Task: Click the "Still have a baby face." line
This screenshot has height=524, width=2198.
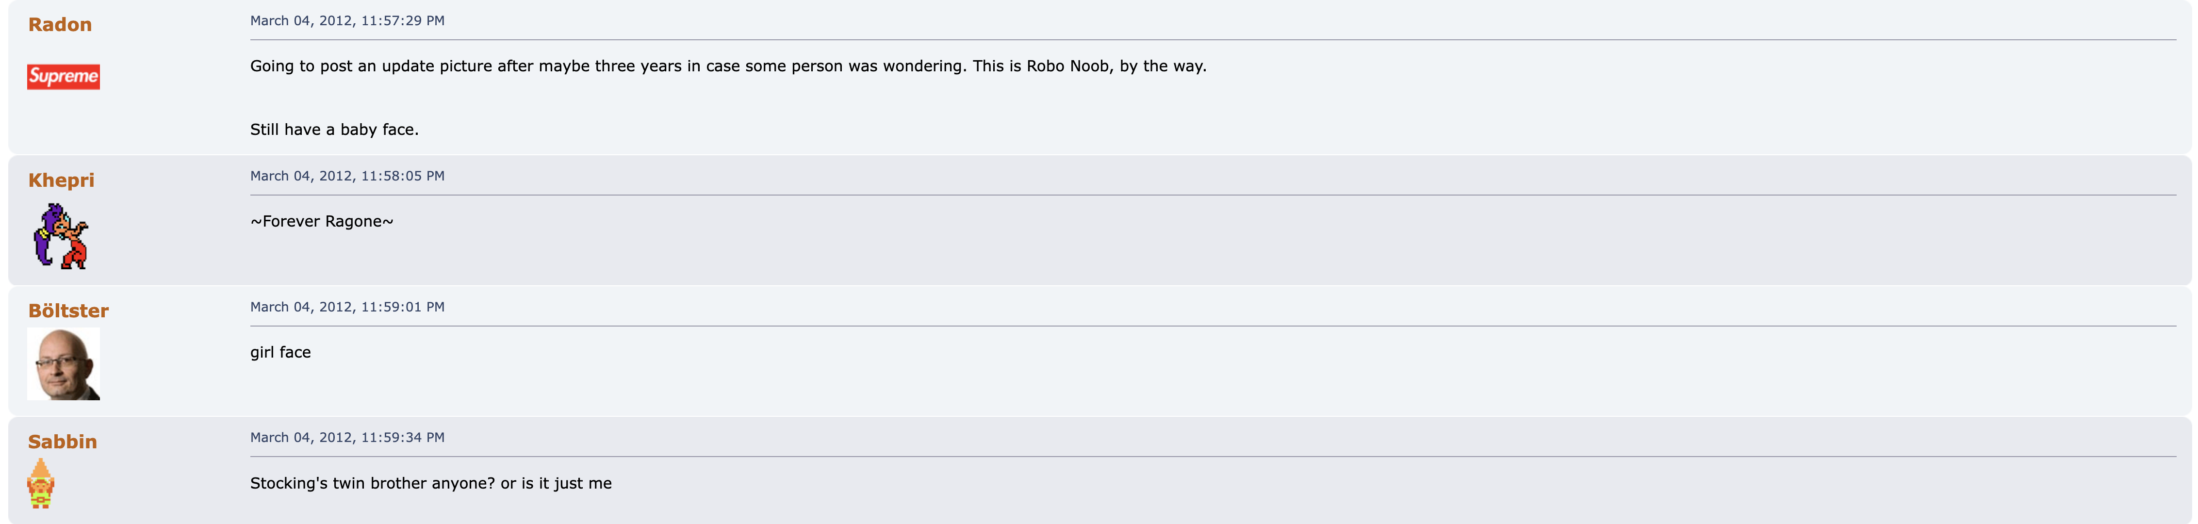Action: [x=334, y=130]
